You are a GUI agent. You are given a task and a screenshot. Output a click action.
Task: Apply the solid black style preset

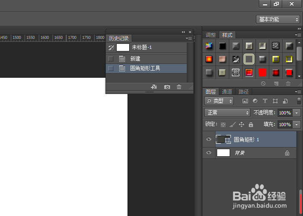(x=223, y=46)
